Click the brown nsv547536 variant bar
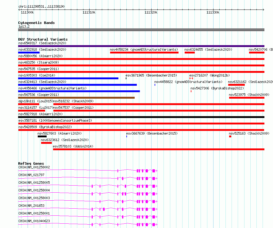Image resolution: width=273 pixels, height=228 pixels. 76,98
